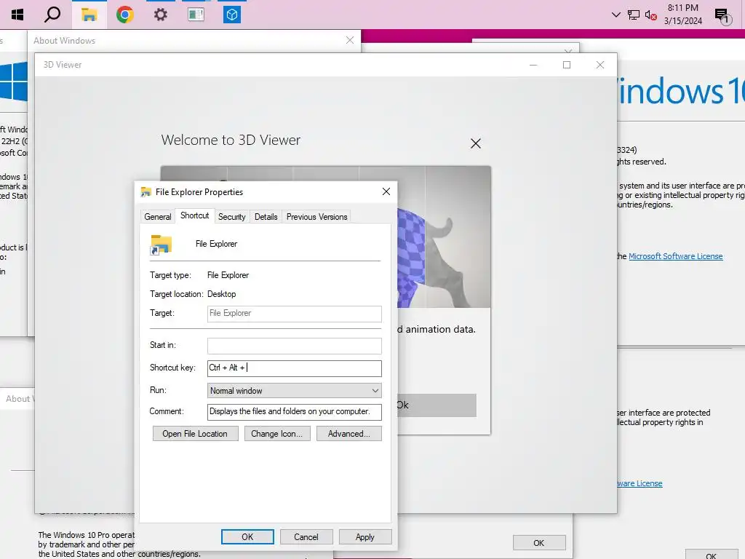Open the network status tray icon
The width and height of the screenshot is (745, 559).
[x=634, y=15]
